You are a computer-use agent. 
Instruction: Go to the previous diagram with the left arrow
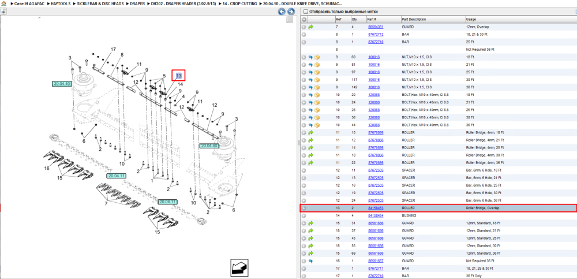coord(282,12)
